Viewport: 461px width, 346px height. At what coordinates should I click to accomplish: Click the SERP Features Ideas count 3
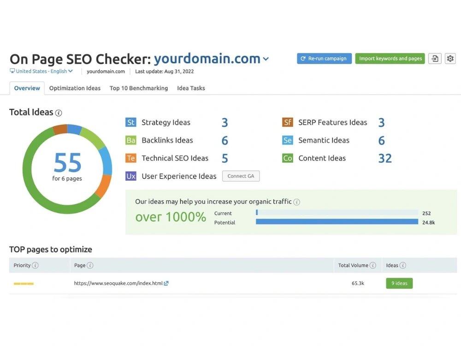coord(381,122)
